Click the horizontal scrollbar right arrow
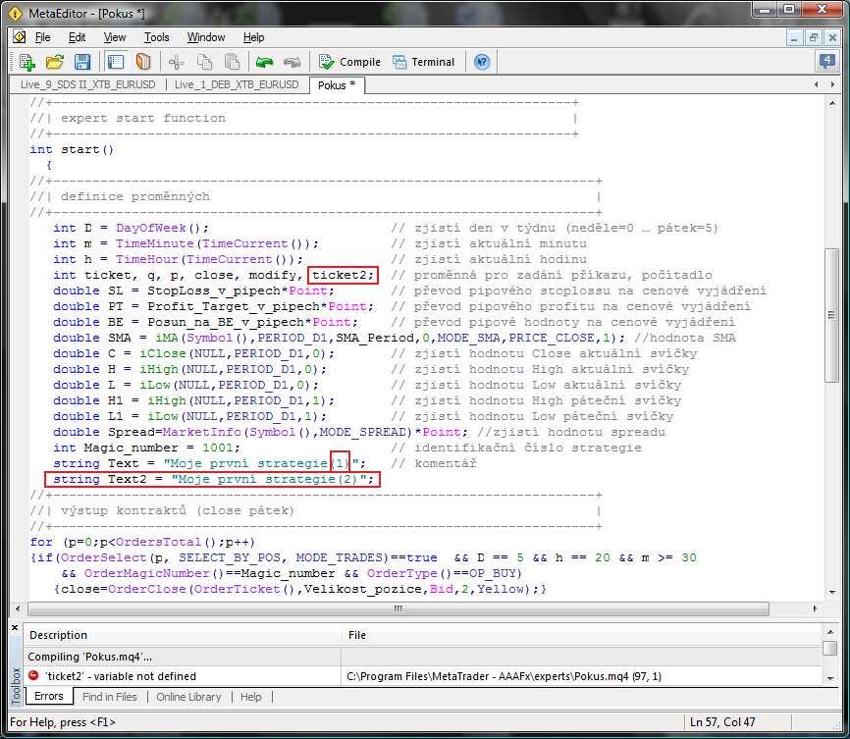 (815, 608)
